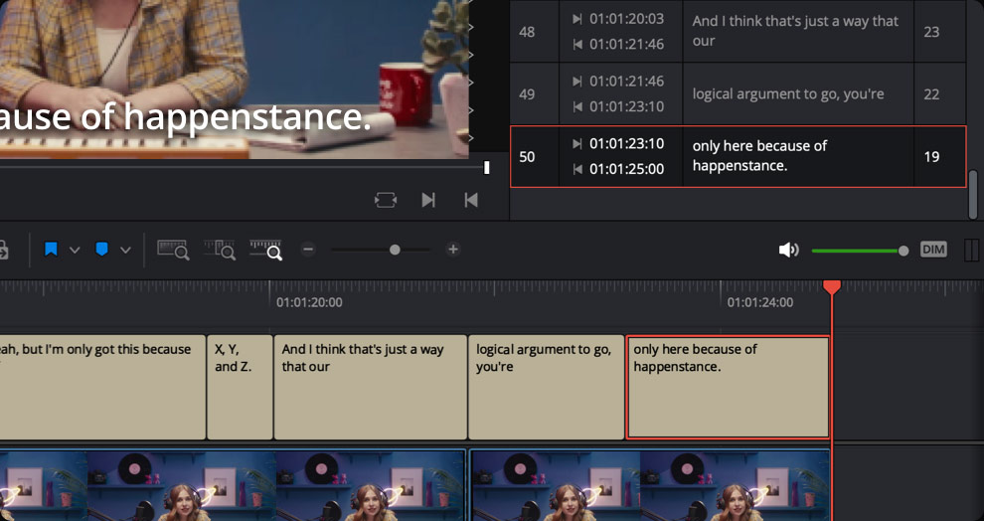Open the marker color dropdown arrow

click(x=125, y=250)
